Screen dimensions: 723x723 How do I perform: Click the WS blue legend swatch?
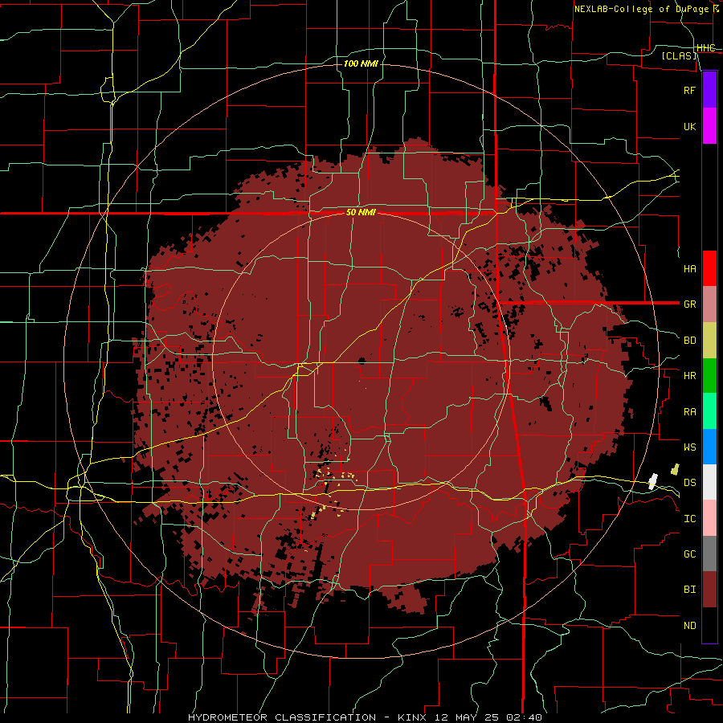709,447
